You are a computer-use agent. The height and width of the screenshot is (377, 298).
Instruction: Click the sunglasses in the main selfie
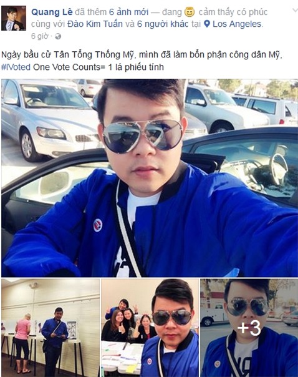143,136
